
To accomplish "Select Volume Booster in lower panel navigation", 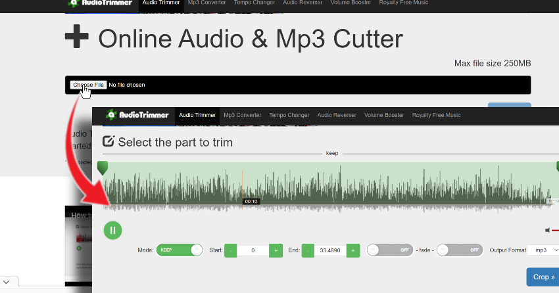I will [x=384, y=116].
